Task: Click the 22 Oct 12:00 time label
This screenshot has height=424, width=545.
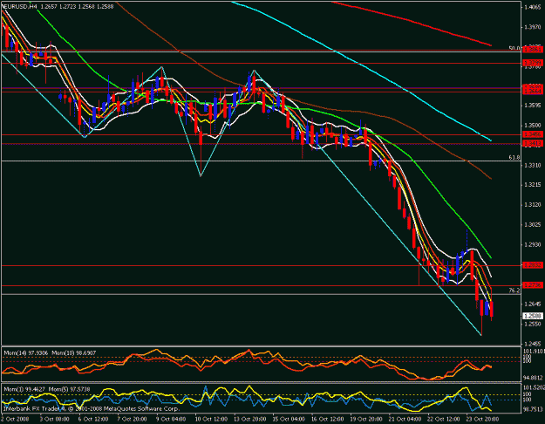Action: point(445,419)
